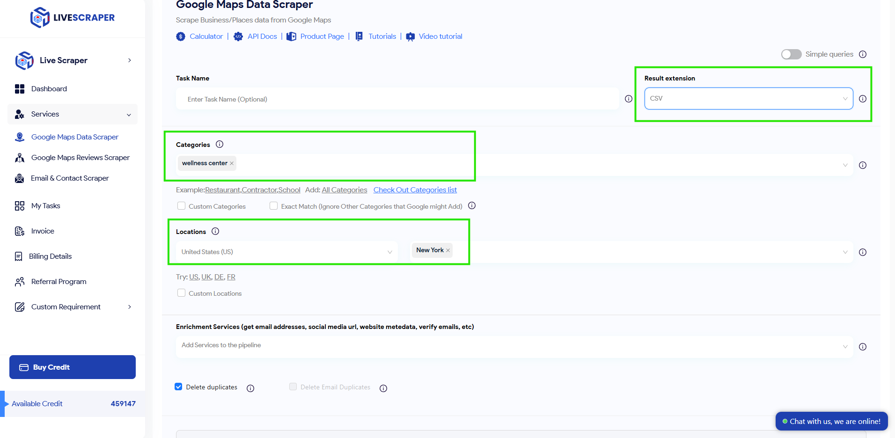Click the Task Name input field

pyautogui.click(x=397, y=99)
